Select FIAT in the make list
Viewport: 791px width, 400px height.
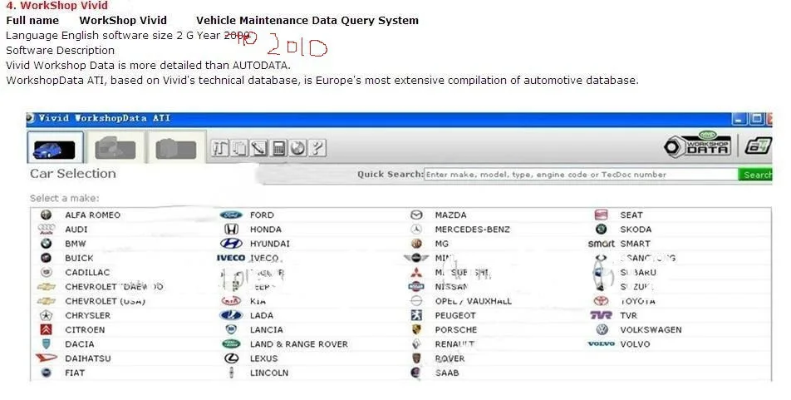[75, 373]
